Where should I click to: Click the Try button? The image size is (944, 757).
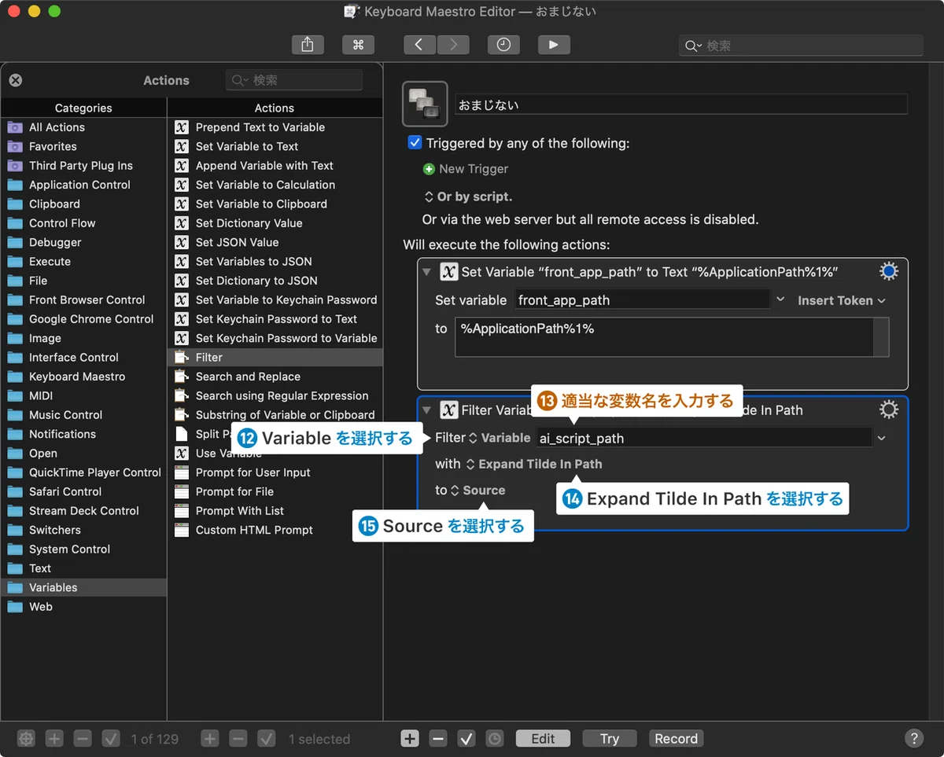point(610,738)
